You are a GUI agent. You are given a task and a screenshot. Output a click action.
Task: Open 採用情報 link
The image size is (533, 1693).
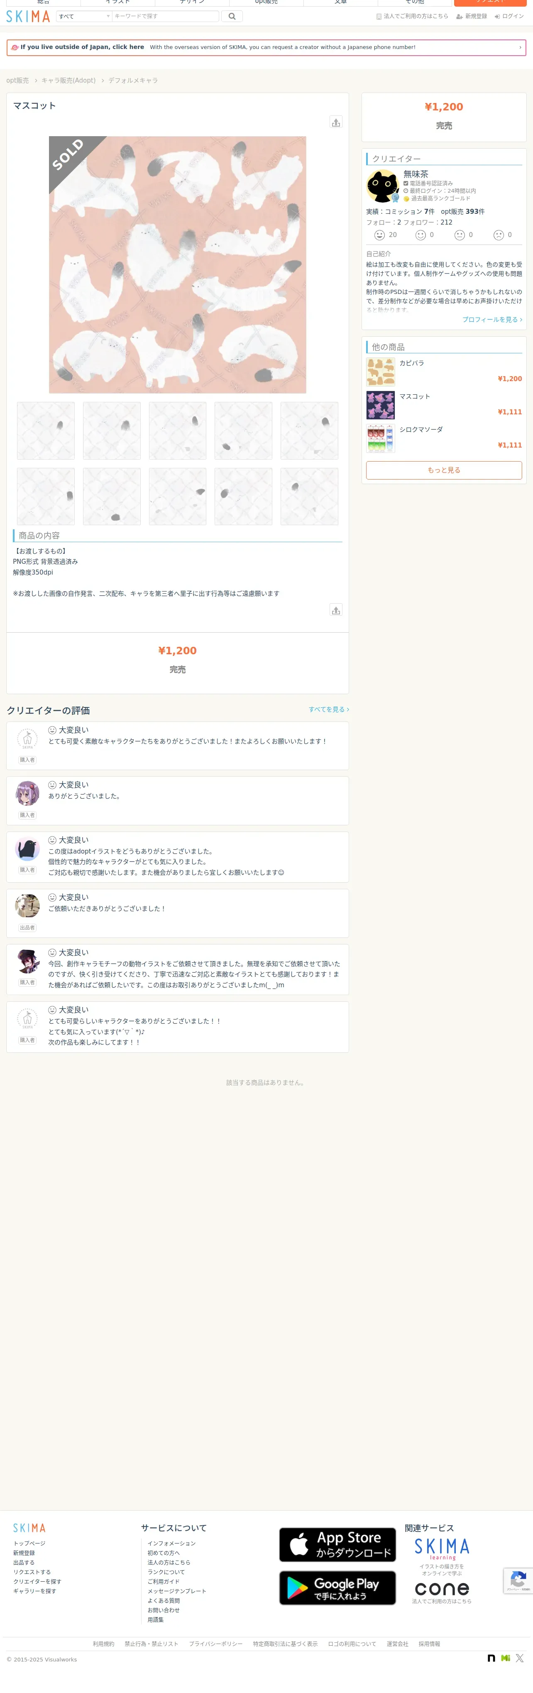pos(430,1644)
